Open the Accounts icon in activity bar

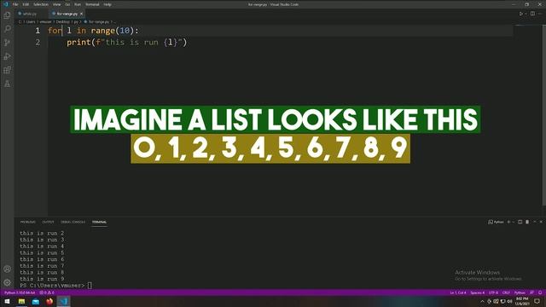7,269
